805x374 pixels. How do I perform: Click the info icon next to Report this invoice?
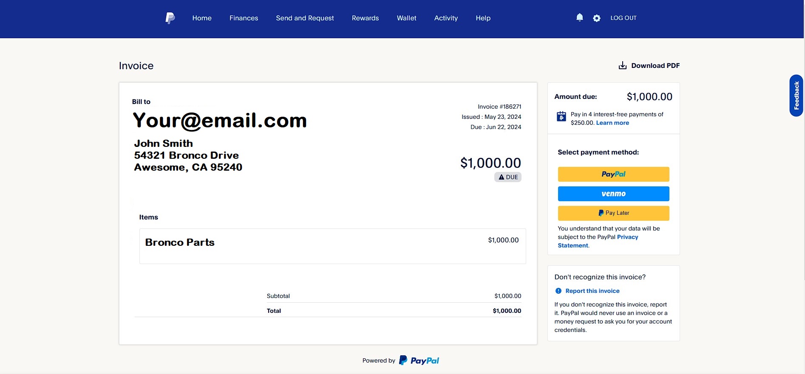558,291
